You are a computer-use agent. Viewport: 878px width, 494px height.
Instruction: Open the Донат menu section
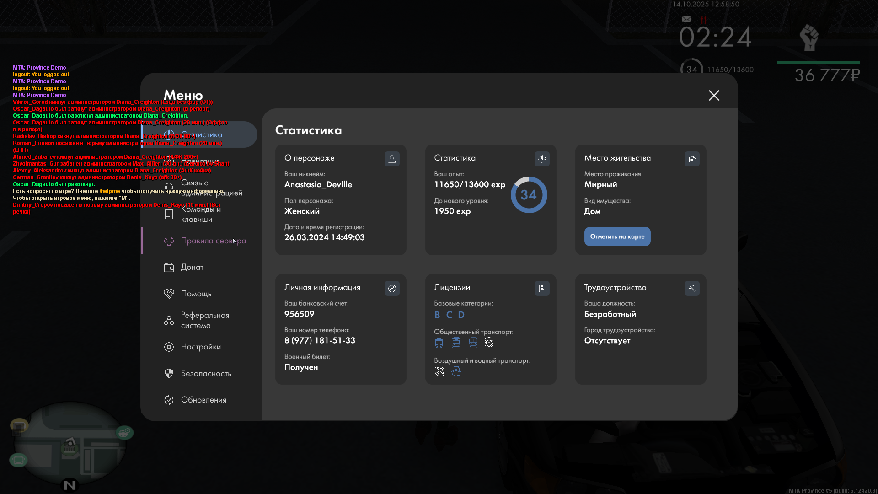click(192, 267)
